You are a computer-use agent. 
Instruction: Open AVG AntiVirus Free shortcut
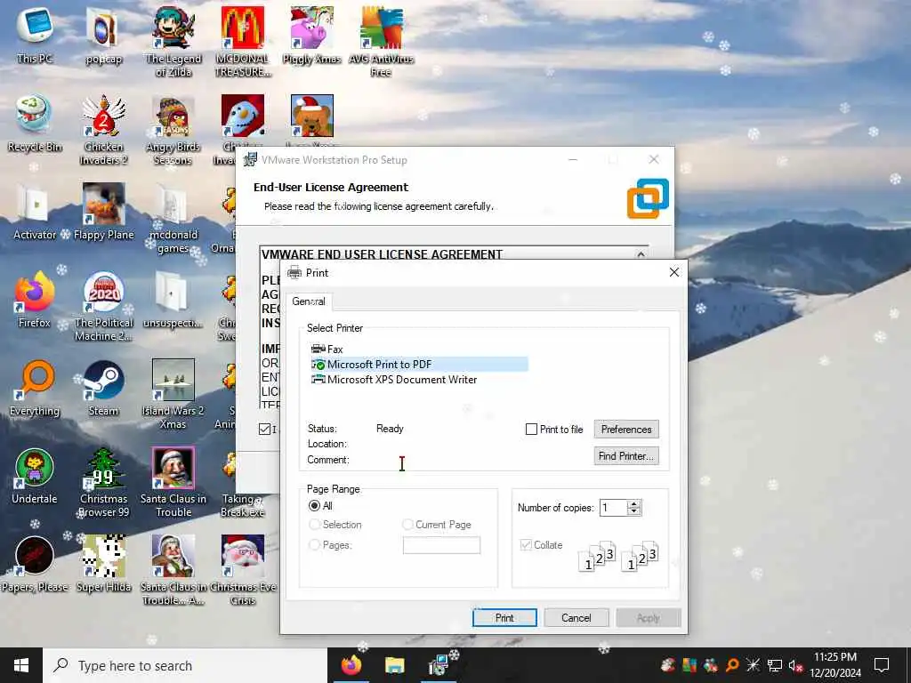(x=381, y=41)
